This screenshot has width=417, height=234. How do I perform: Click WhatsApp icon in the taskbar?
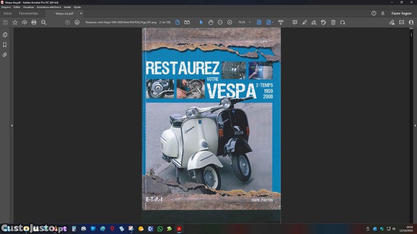click(160, 228)
